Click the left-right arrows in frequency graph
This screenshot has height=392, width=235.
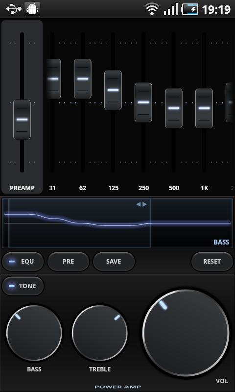coord(141,204)
